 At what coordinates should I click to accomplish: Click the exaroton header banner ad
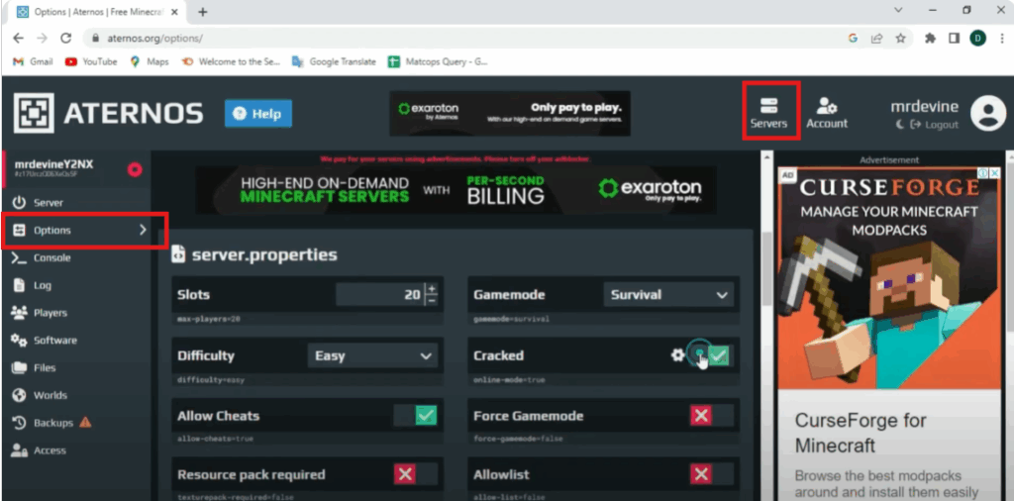510,113
